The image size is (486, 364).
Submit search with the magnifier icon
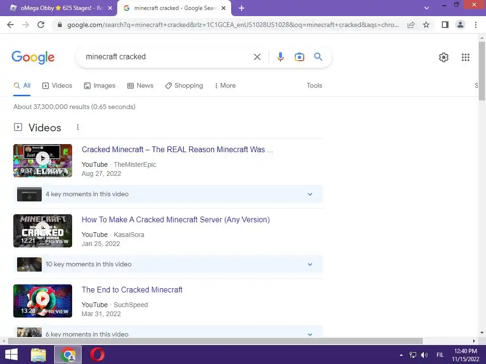318,57
